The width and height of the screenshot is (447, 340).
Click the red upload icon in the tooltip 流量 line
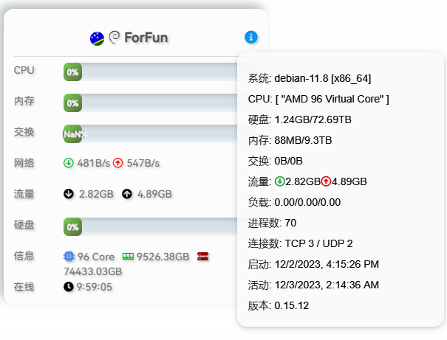tap(326, 181)
